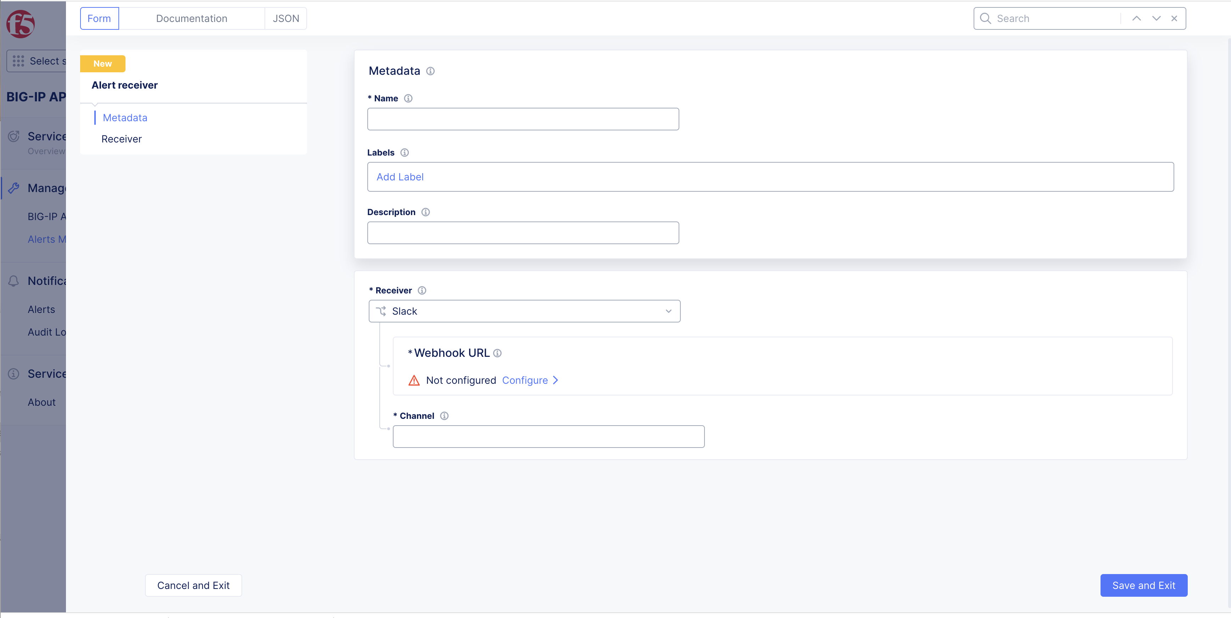
Task: Switch to the Documentation tab
Action: 191,19
